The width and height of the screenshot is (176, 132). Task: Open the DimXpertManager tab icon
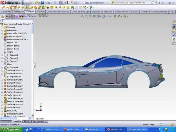pyautogui.click(x=17, y=17)
